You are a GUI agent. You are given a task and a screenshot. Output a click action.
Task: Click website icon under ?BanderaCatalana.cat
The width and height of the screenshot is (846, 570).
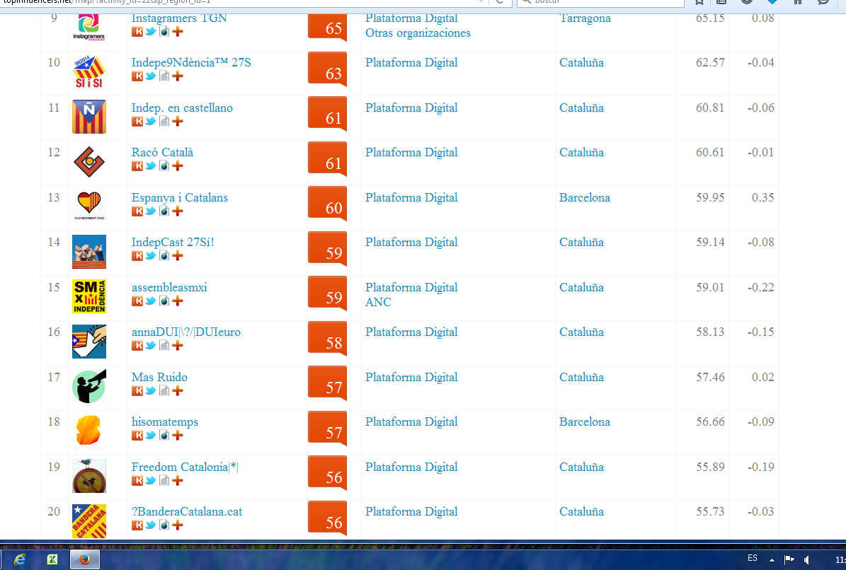(x=164, y=525)
